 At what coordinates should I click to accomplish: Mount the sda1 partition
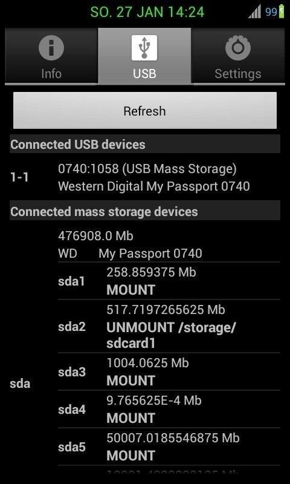[x=130, y=290]
